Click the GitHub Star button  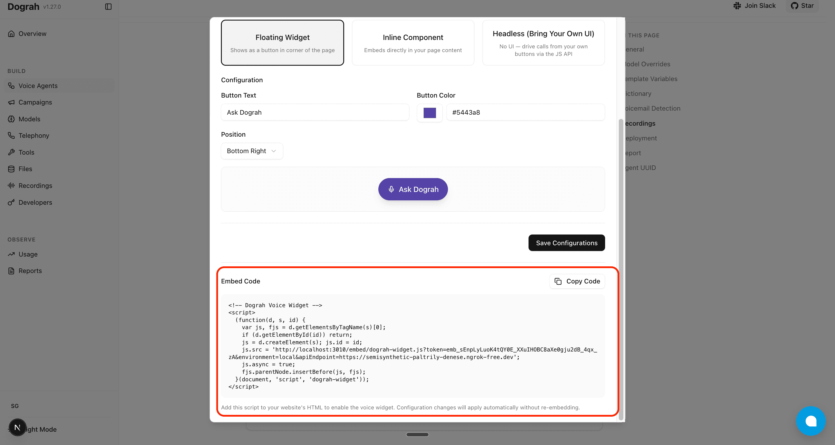[x=802, y=6]
